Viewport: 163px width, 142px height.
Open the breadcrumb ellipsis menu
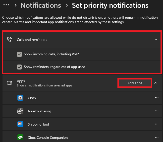coord(6,5)
